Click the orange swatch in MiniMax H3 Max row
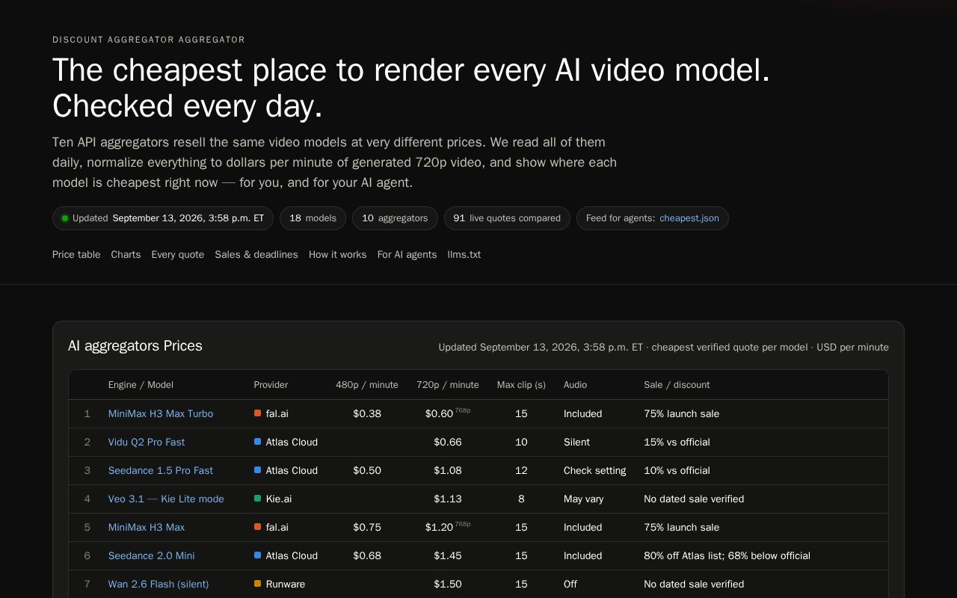The width and height of the screenshot is (957, 598). click(x=257, y=527)
